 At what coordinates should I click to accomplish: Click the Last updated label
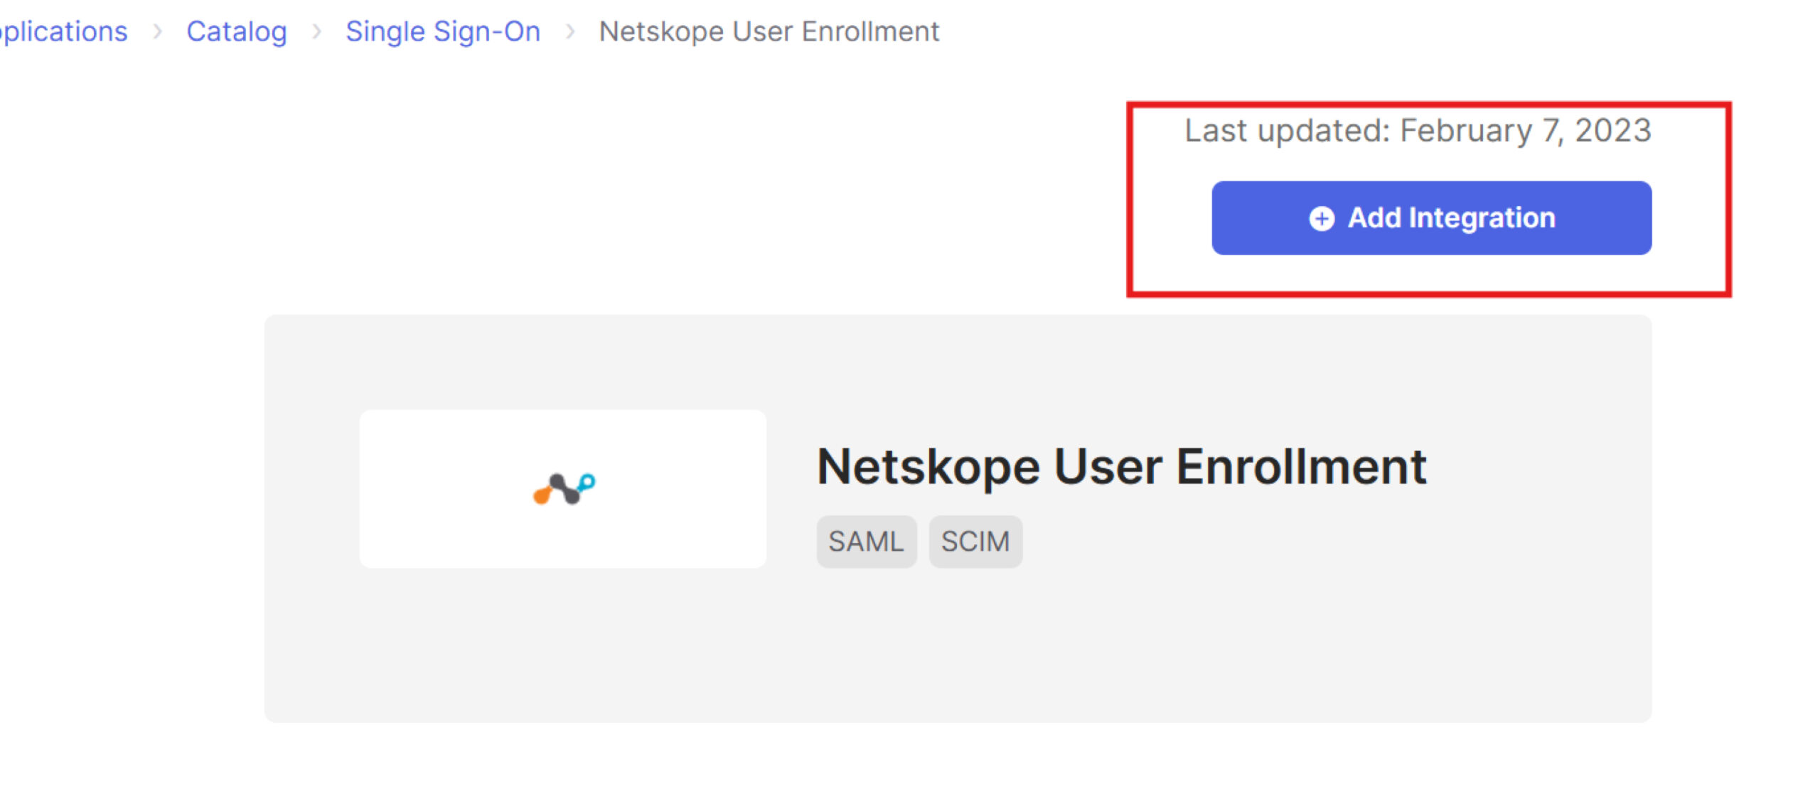pyautogui.click(x=1287, y=131)
